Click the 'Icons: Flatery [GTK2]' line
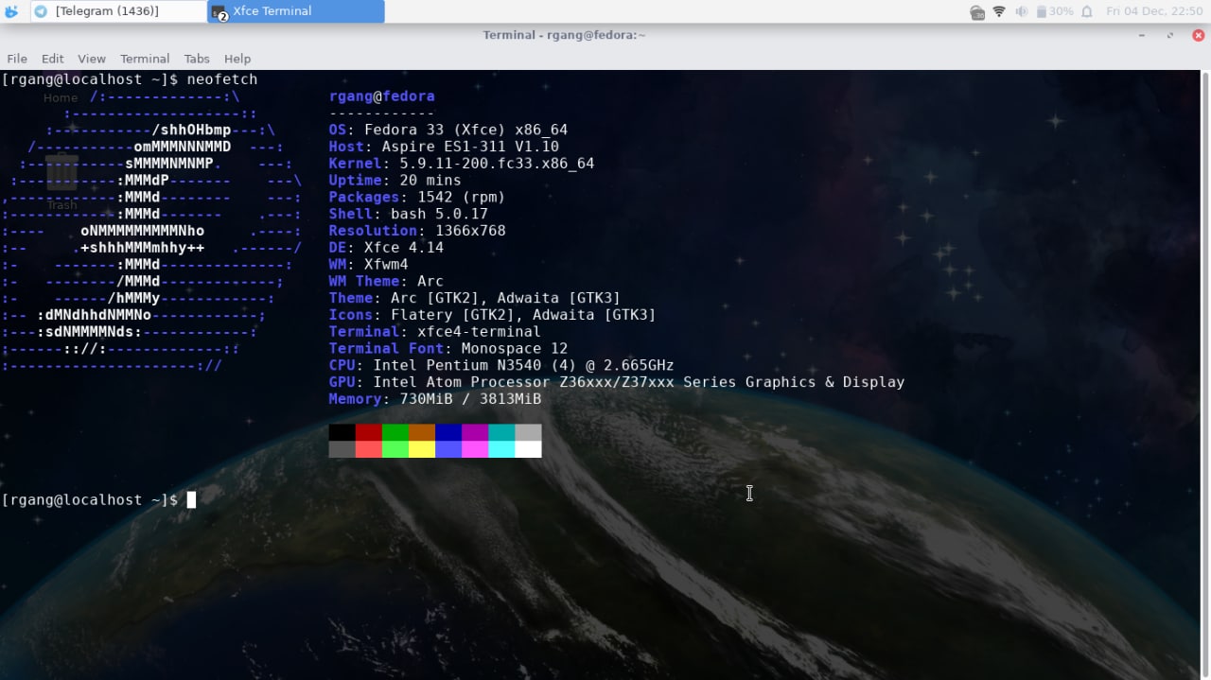The image size is (1211, 680). coord(492,315)
